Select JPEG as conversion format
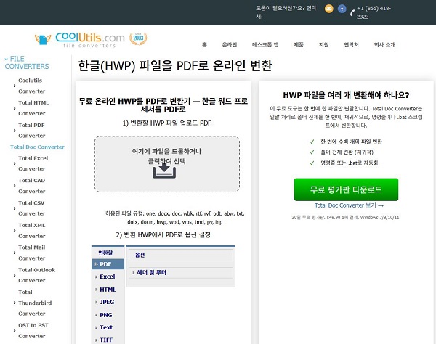Image resolution: width=436 pixels, height=344 pixels. coord(108,302)
